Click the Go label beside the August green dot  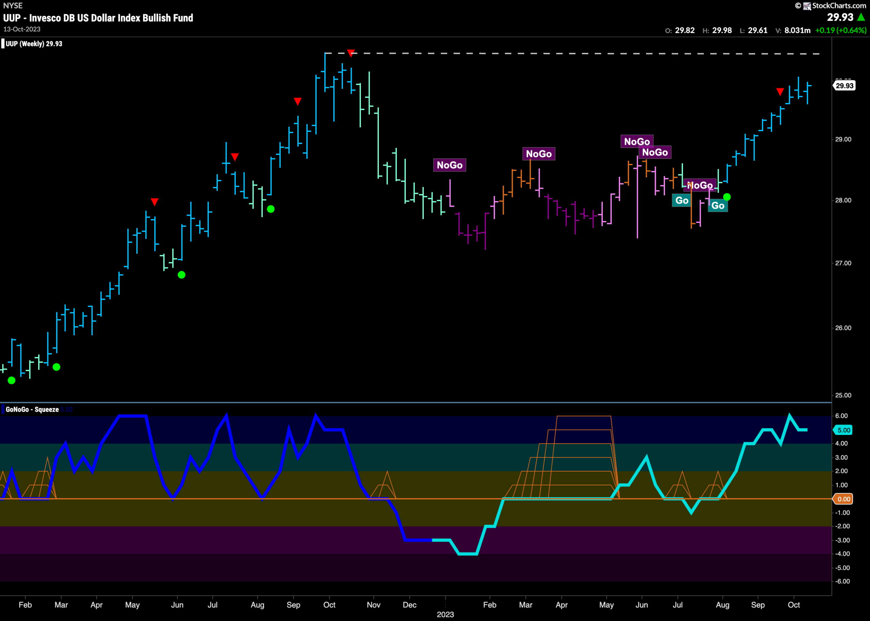(717, 206)
